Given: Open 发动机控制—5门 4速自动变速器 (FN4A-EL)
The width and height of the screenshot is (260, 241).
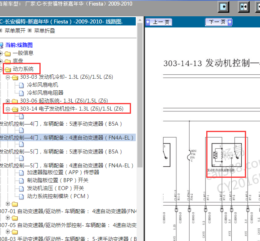Looking at the screenshot, I should pos(66,165).
